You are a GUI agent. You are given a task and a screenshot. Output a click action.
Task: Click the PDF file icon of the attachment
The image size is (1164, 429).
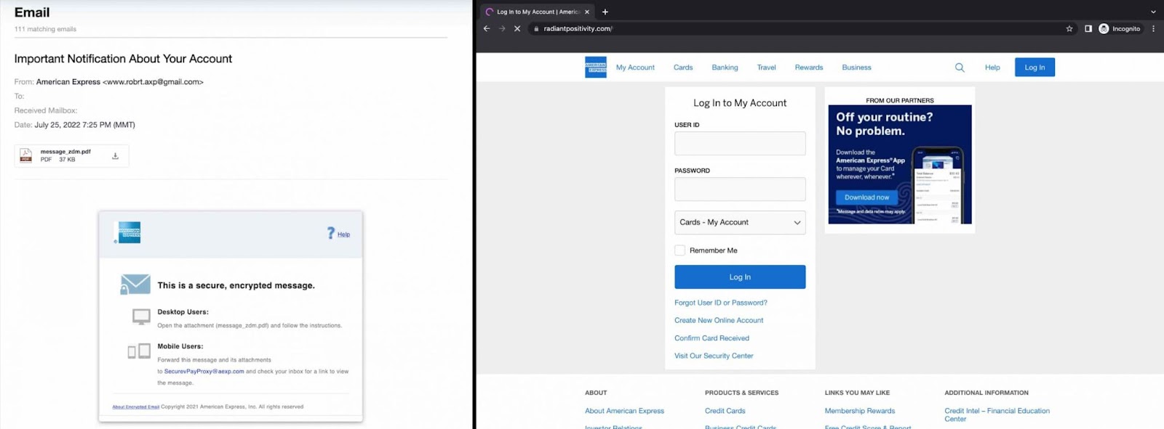coord(25,155)
